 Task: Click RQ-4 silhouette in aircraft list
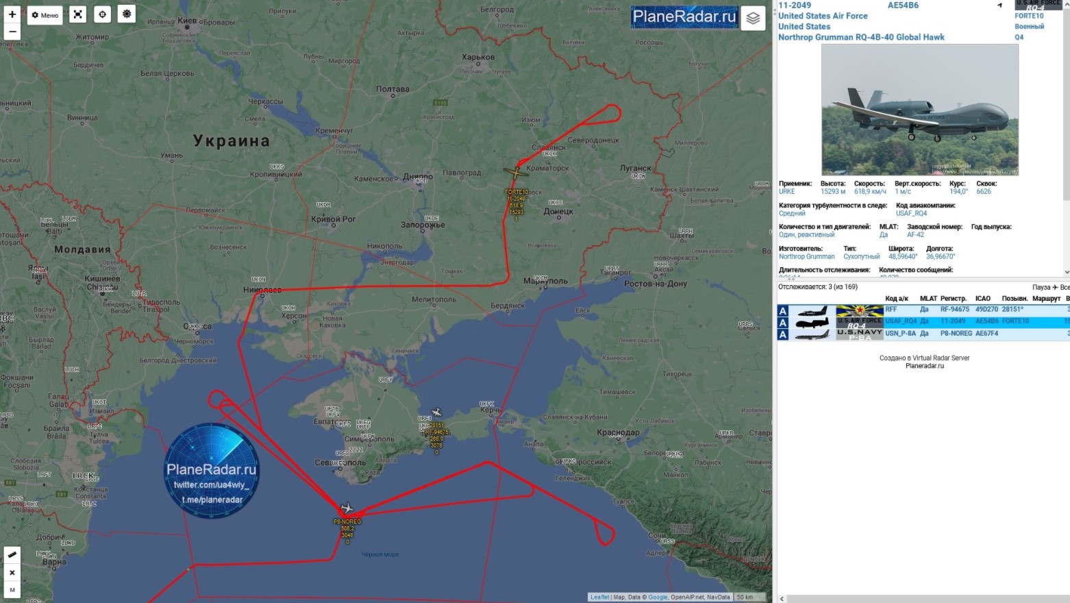pos(812,322)
